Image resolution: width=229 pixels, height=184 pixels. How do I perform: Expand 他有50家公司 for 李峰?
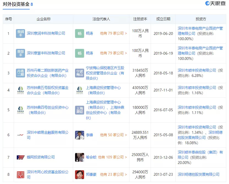click(113, 135)
